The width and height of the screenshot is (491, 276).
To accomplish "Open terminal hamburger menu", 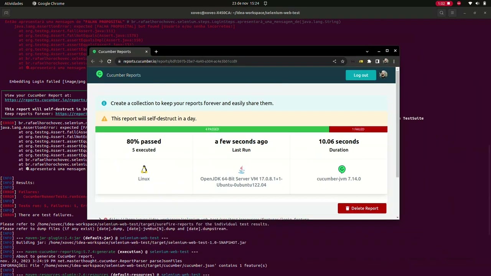I will pos(452,13).
